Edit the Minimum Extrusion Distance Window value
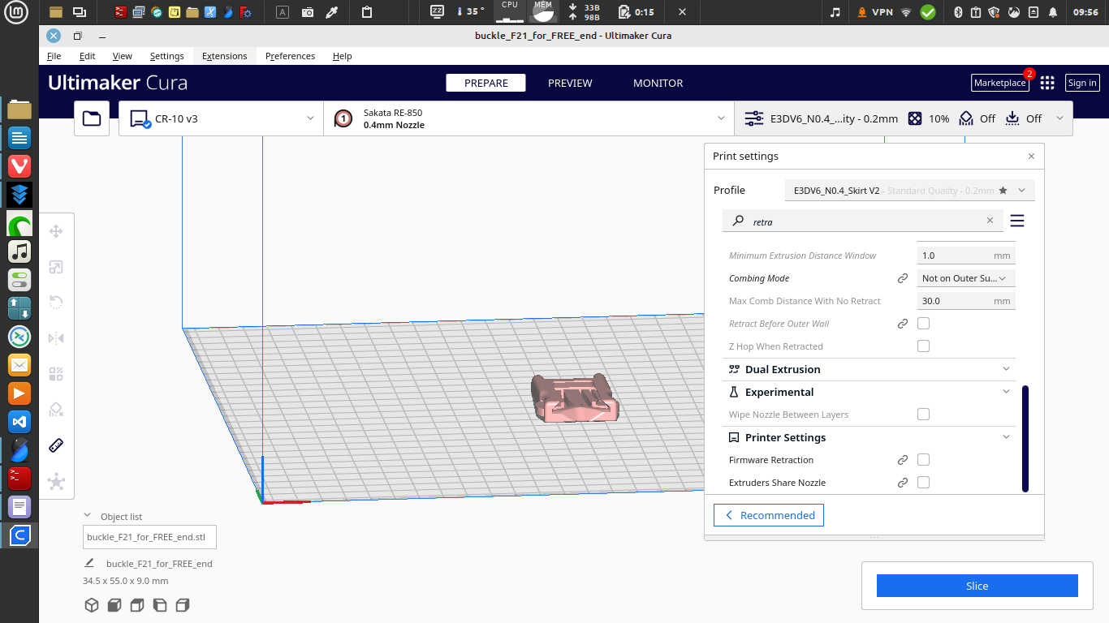Image resolution: width=1109 pixels, height=623 pixels. click(x=966, y=256)
